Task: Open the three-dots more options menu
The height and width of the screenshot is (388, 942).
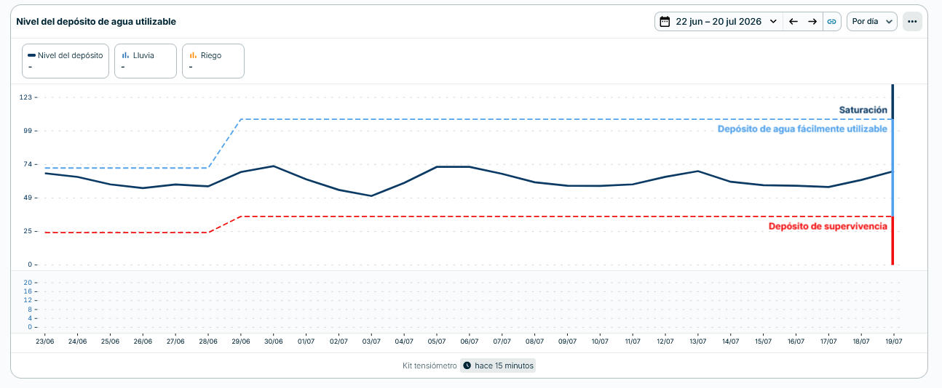Action: click(912, 22)
